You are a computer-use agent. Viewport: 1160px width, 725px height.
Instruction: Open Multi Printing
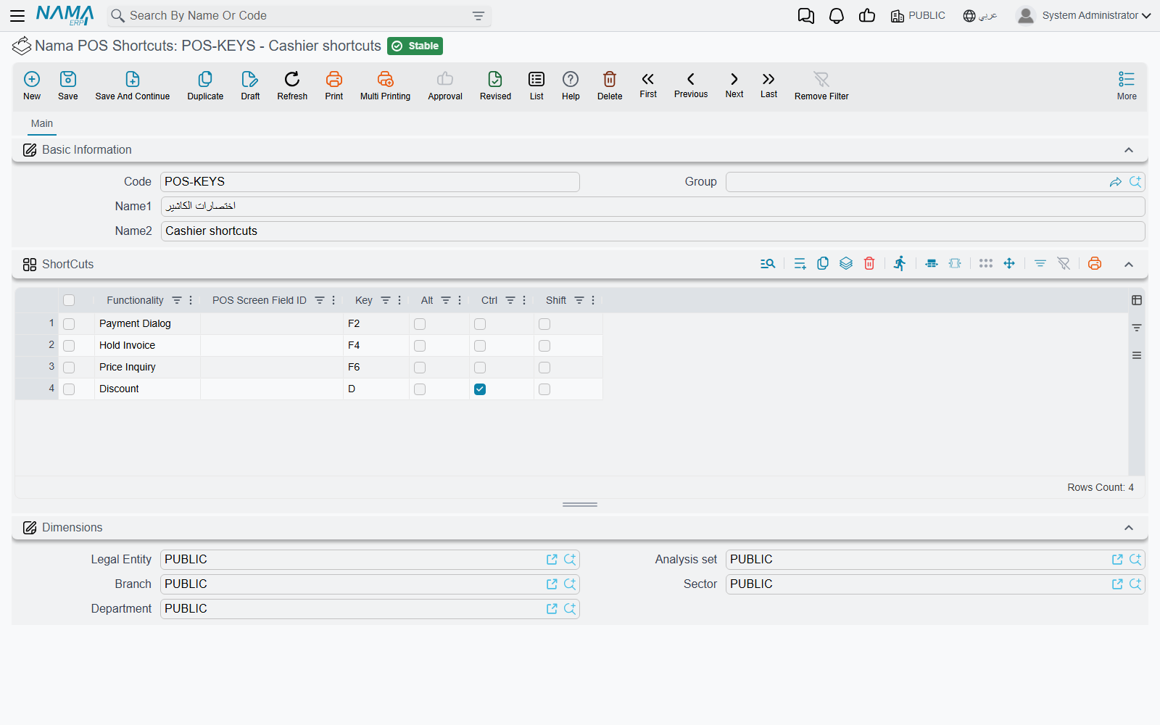[x=385, y=86]
